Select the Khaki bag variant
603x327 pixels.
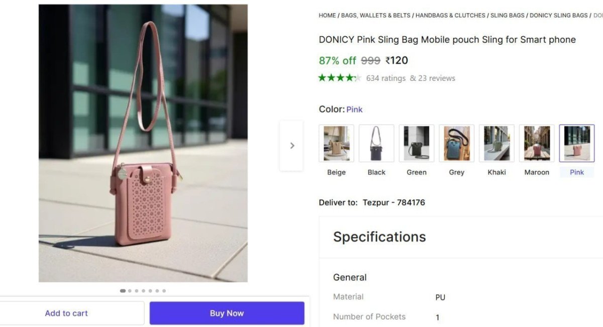click(x=496, y=143)
